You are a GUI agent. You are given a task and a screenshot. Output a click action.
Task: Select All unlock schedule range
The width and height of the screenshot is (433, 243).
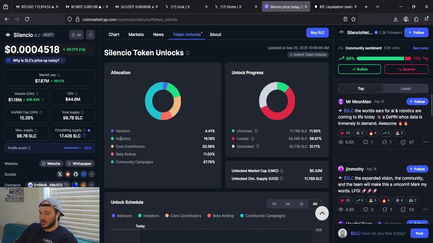(x=315, y=204)
